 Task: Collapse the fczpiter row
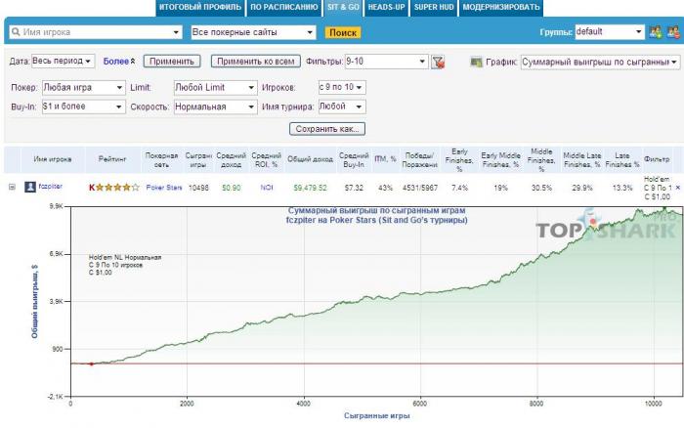pos(12,187)
